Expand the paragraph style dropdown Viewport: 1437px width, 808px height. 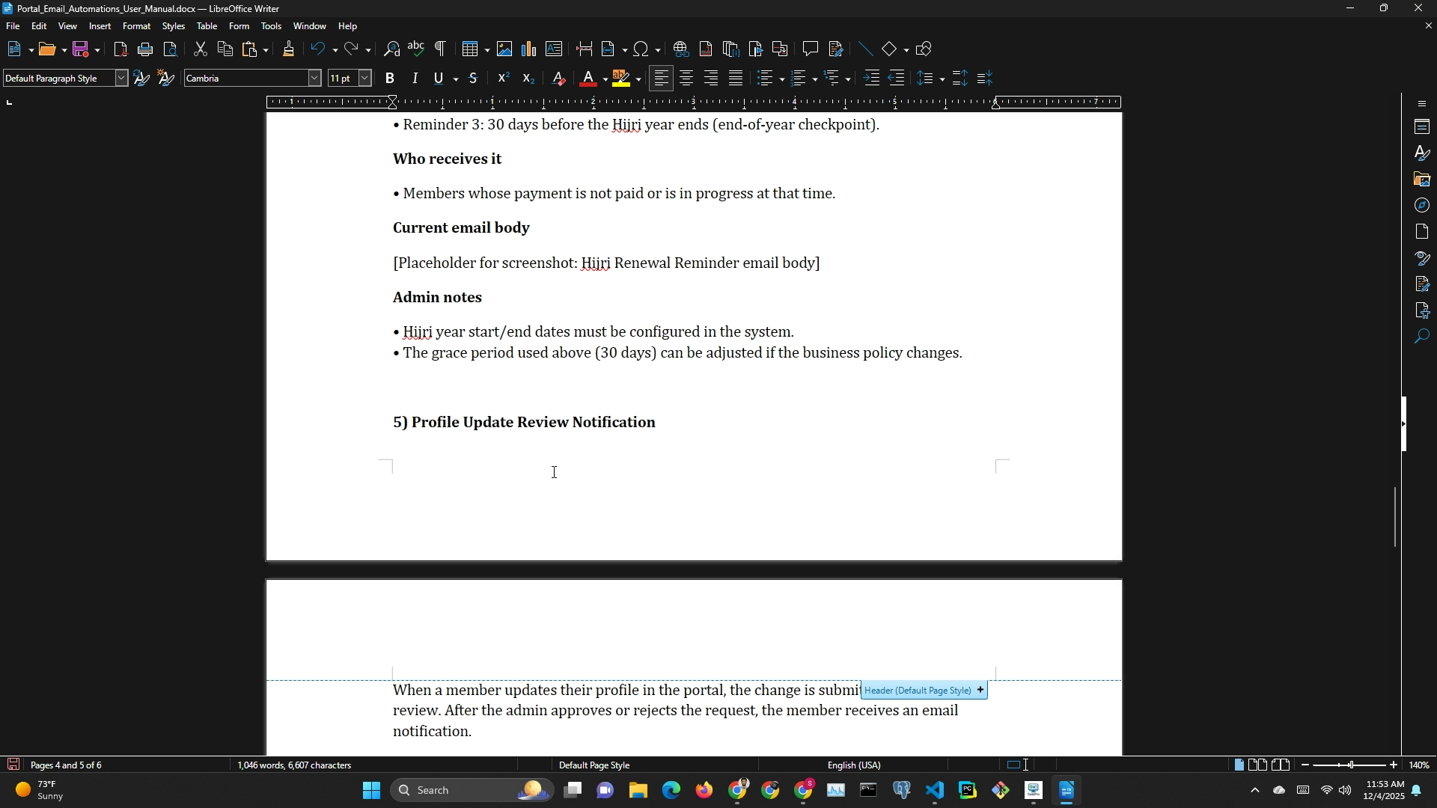(121, 79)
